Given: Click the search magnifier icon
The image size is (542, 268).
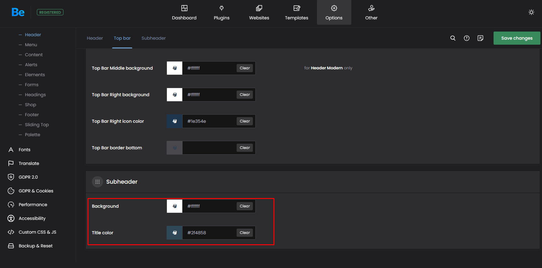Looking at the screenshot, I should [x=453, y=38].
